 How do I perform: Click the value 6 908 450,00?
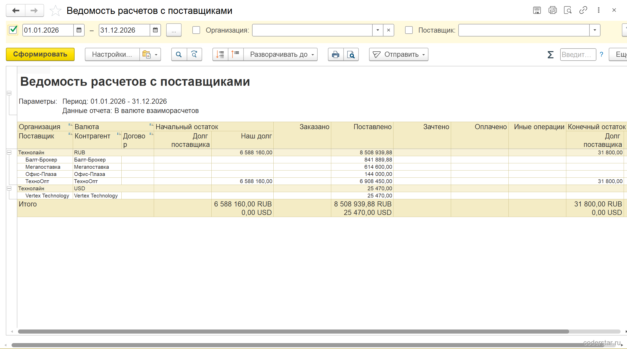(376, 181)
